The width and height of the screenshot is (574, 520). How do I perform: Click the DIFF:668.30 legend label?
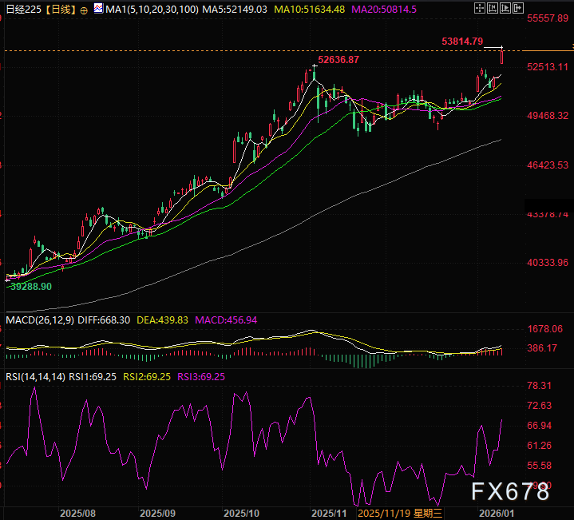click(103, 320)
